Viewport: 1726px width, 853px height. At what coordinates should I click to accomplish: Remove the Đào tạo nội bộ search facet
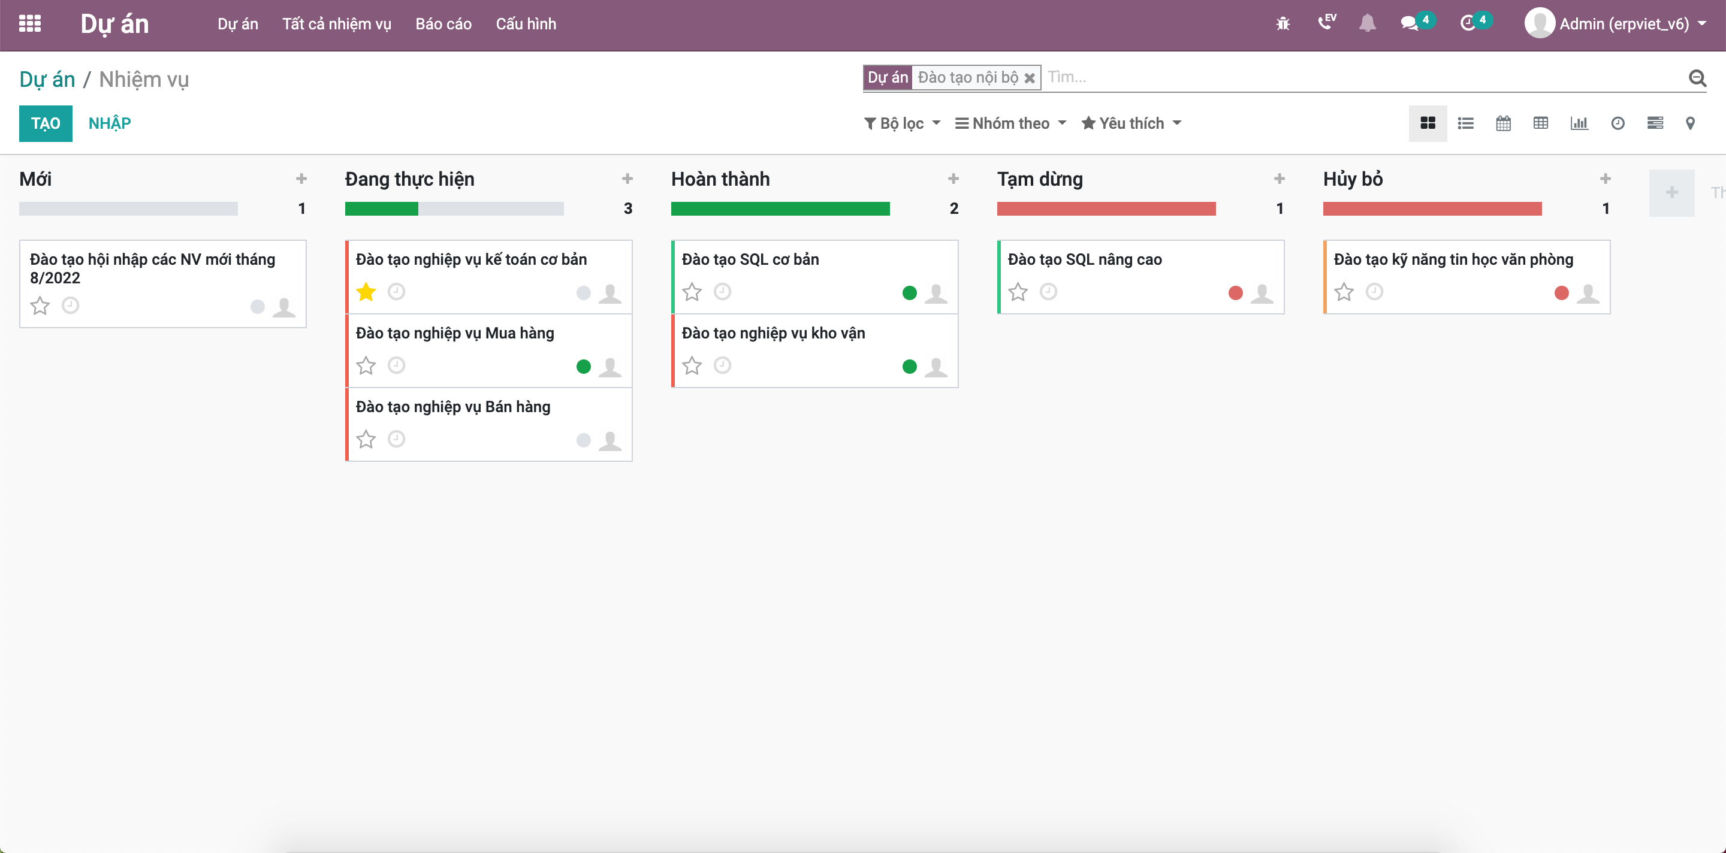[1029, 78]
